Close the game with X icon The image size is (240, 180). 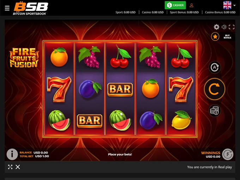point(18,167)
